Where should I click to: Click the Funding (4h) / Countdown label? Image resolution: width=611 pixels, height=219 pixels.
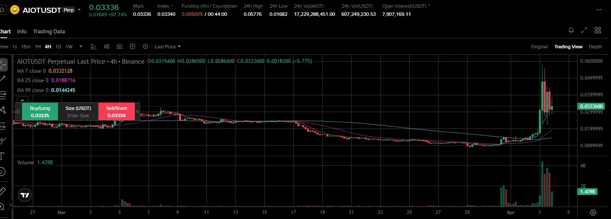click(x=209, y=6)
